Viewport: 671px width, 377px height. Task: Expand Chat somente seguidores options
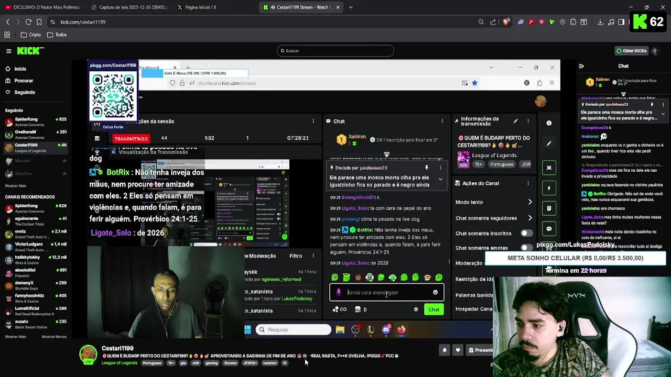click(529, 218)
